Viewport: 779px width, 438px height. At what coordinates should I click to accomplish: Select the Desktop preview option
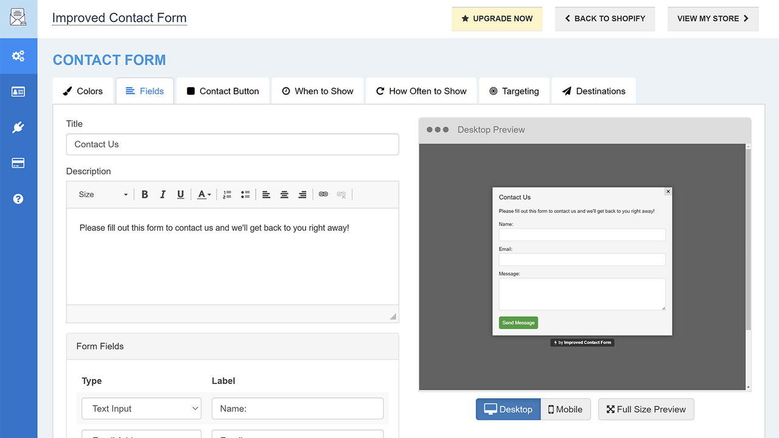[x=508, y=409]
